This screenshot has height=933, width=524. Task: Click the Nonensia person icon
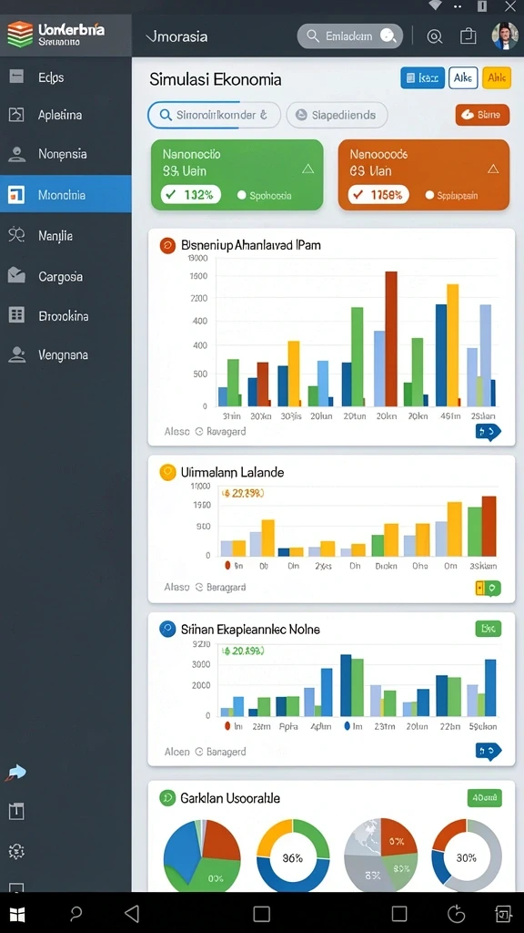(16, 154)
